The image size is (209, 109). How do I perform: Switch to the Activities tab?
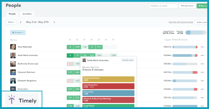click(27, 14)
